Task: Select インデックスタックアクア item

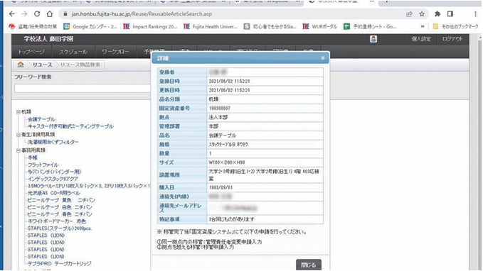Action: point(53,179)
